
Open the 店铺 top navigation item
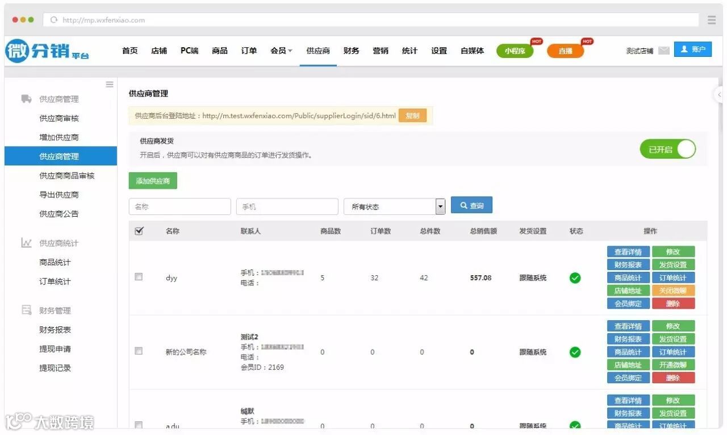click(x=159, y=51)
